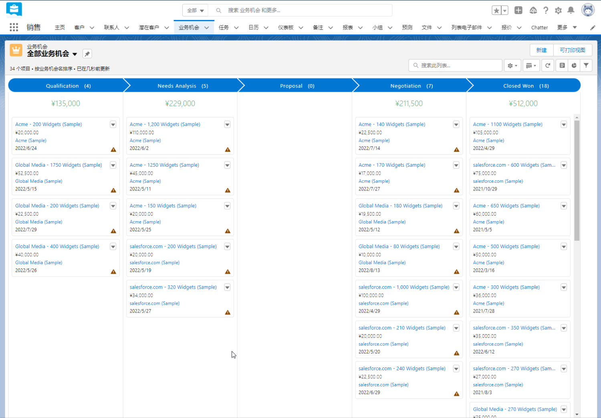The width and height of the screenshot is (601, 418).
Task: Open the 预测 tab
Action: (407, 28)
